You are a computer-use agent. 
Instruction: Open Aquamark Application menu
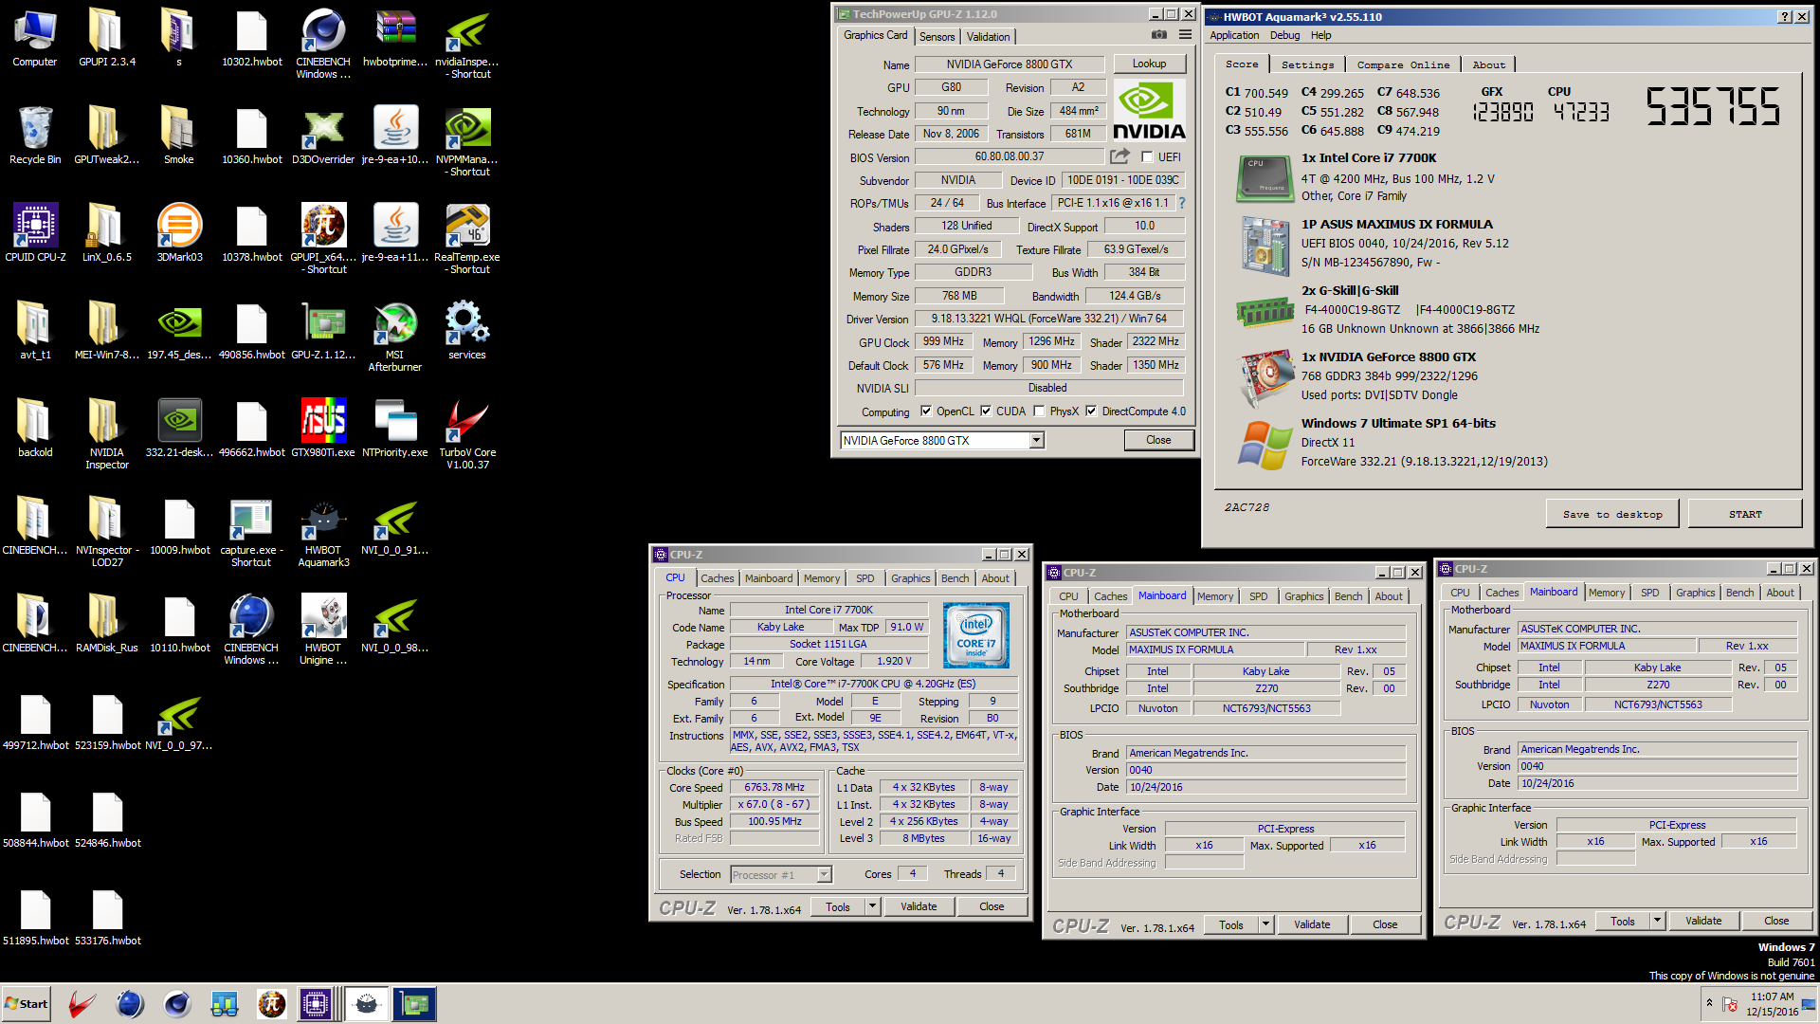click(x=1234, y=35)
